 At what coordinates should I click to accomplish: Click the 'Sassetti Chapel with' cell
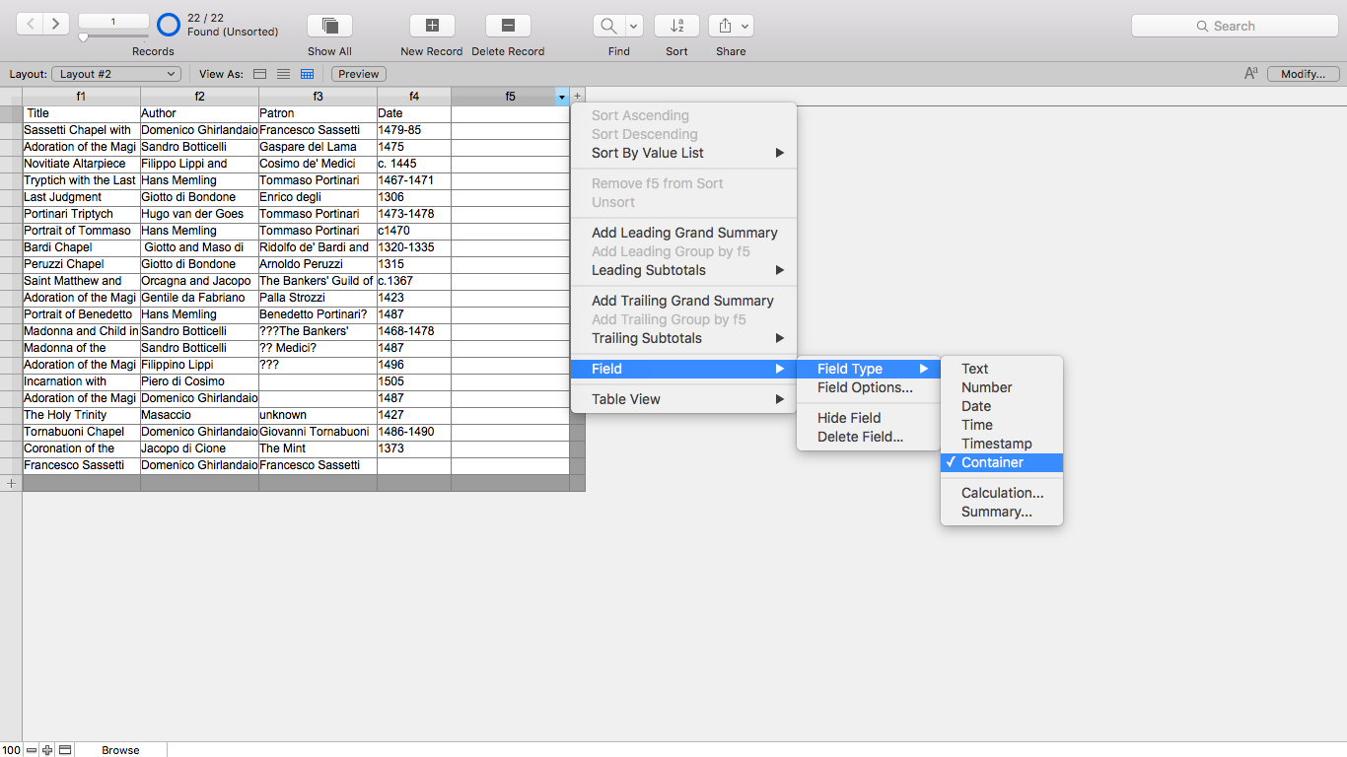pyautogui.click(x=81, y=130)
